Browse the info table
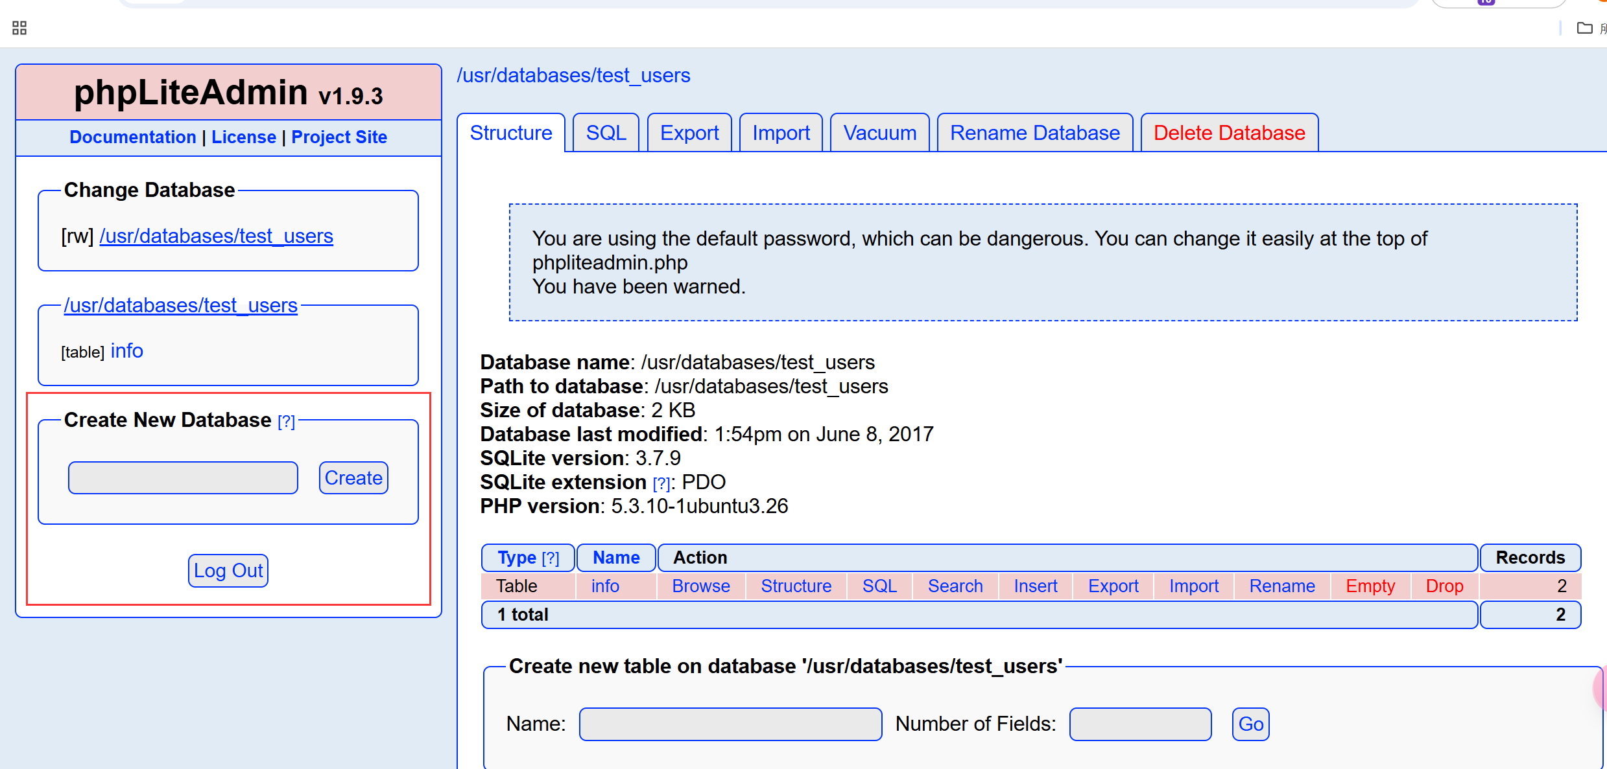Screen dimensions: 1607x769 tap(701, 586)
